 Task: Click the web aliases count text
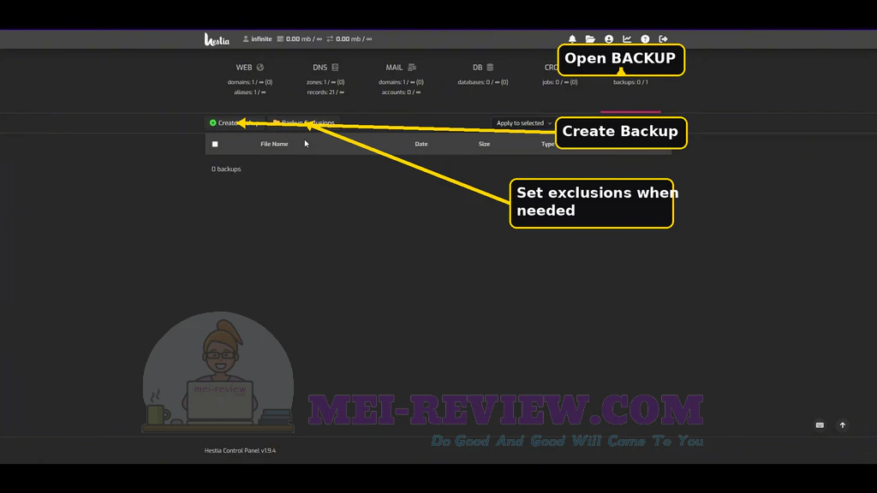point(250,92)
